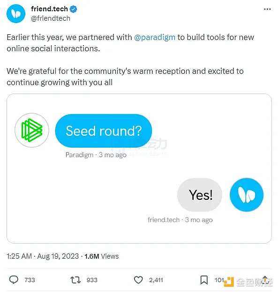The width and height of the screenshot is (278, 292).
Task: Click the share upload icon
Action: [x=265, y=280]
